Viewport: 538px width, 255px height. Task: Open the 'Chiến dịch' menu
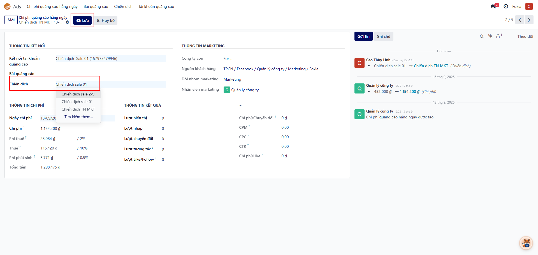[123, 6]
